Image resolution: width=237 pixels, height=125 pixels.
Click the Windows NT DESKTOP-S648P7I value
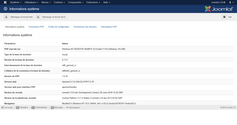[94, 49]
